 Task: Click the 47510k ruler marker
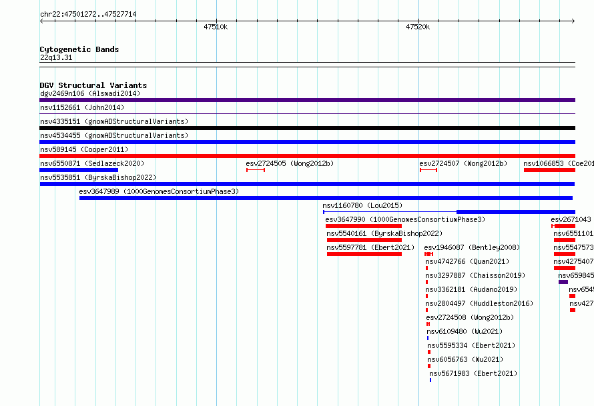(x=216, y=27)
